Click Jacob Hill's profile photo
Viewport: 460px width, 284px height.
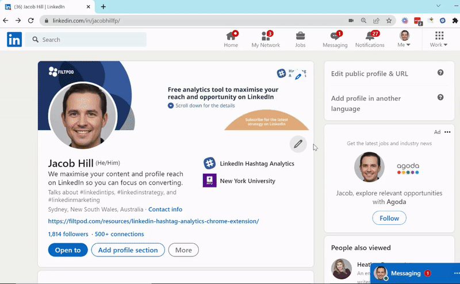[83, 116]
